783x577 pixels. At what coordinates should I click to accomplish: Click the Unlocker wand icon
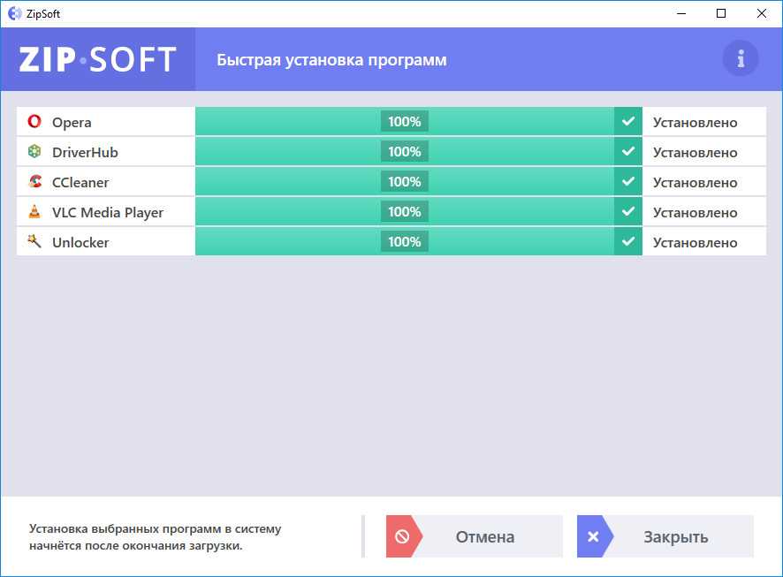click(x=34, y=241)
